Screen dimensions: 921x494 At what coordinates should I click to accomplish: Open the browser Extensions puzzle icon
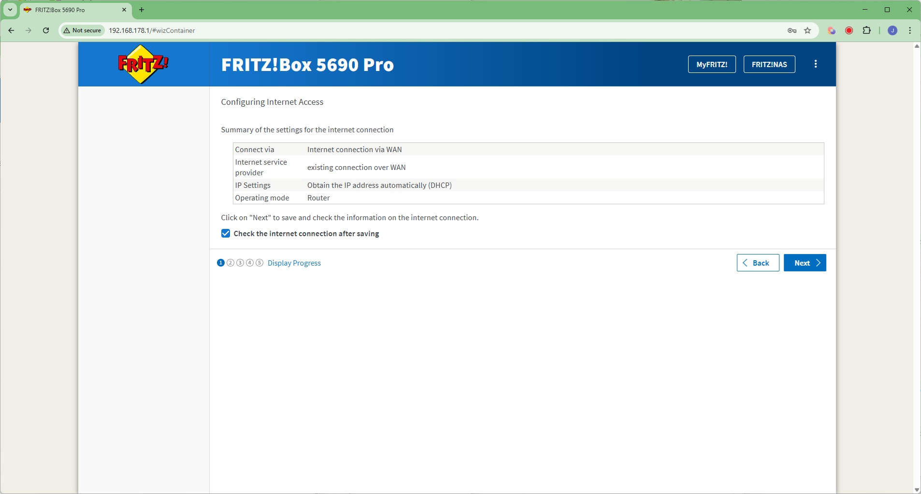click(x=867, y=30)
